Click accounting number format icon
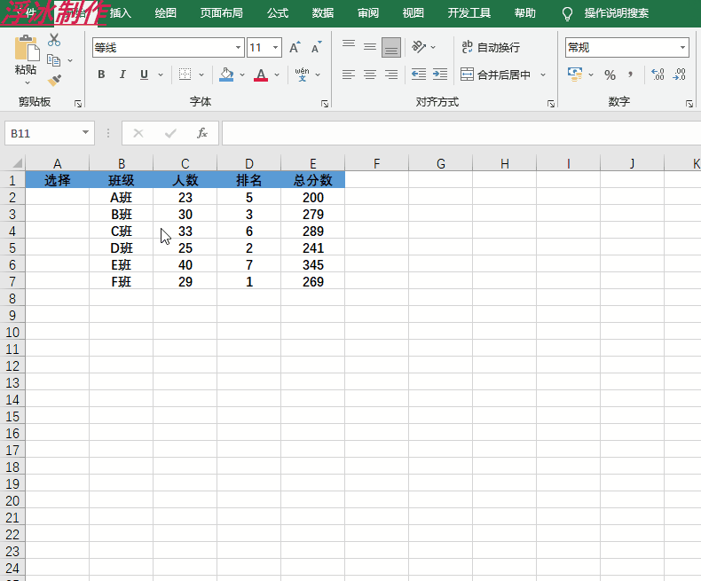 coord(575,75)
